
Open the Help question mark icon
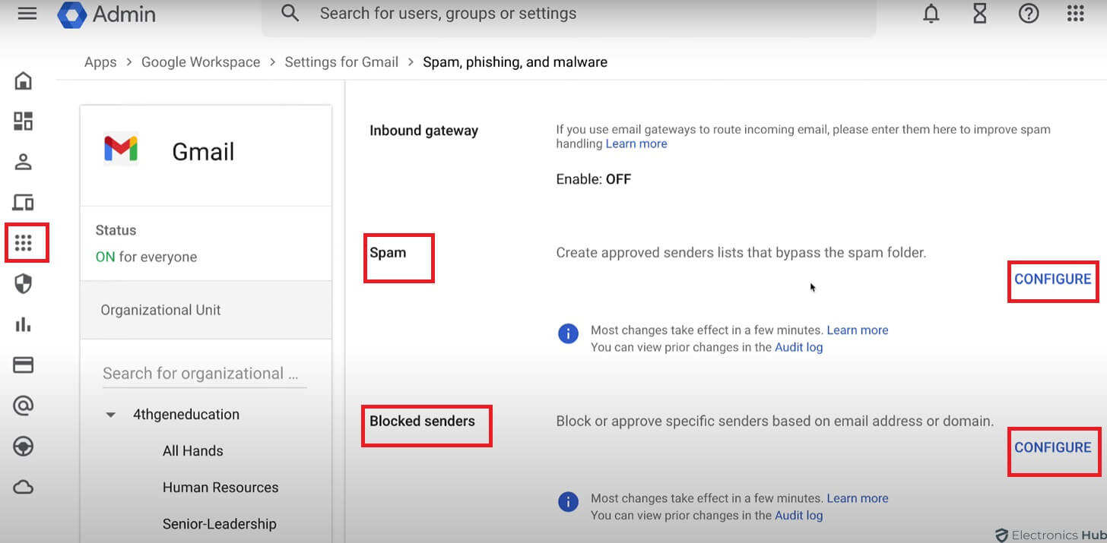click(1028, 14)
